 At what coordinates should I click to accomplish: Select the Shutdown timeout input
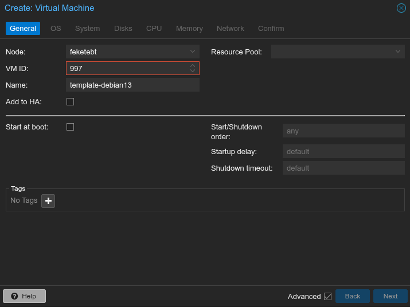tap(343, 168)
